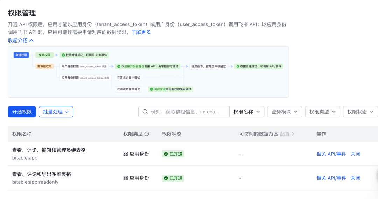Image resolution: width=378 pixels, height=199 pixels.
Task: Click the 权限状态 column header
Action: [171, 134]
